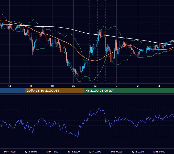Click the 2 hour axis label

pos(138,86)
